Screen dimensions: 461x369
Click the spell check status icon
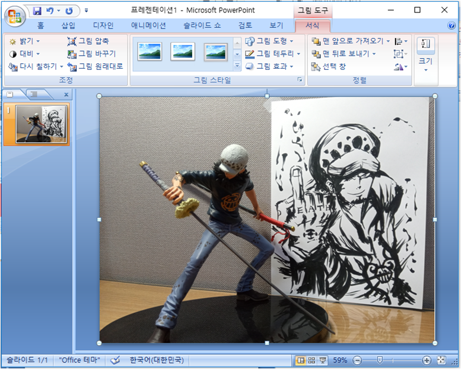click(x=115, y=360)
